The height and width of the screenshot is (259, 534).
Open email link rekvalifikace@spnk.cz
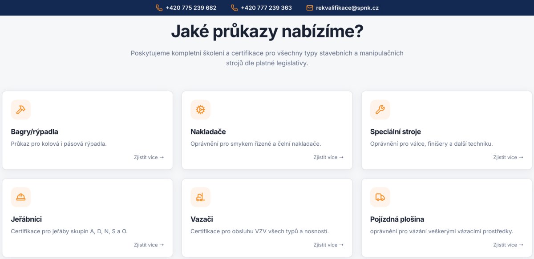pyautogui.click(x=348, y=8)
